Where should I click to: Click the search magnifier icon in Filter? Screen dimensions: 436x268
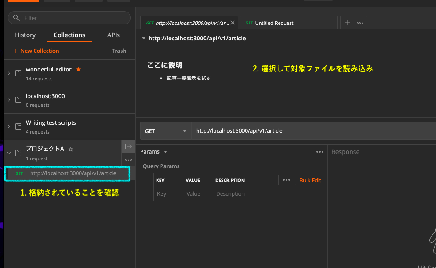16,18
